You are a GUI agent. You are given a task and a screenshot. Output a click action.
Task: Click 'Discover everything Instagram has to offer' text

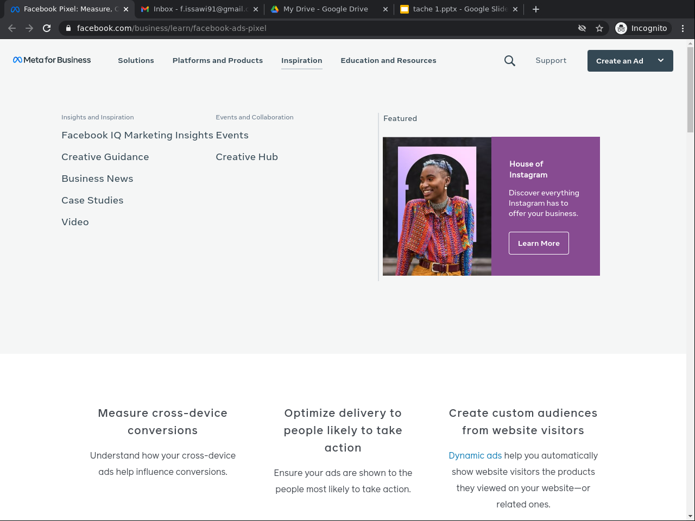pos(544,203)
